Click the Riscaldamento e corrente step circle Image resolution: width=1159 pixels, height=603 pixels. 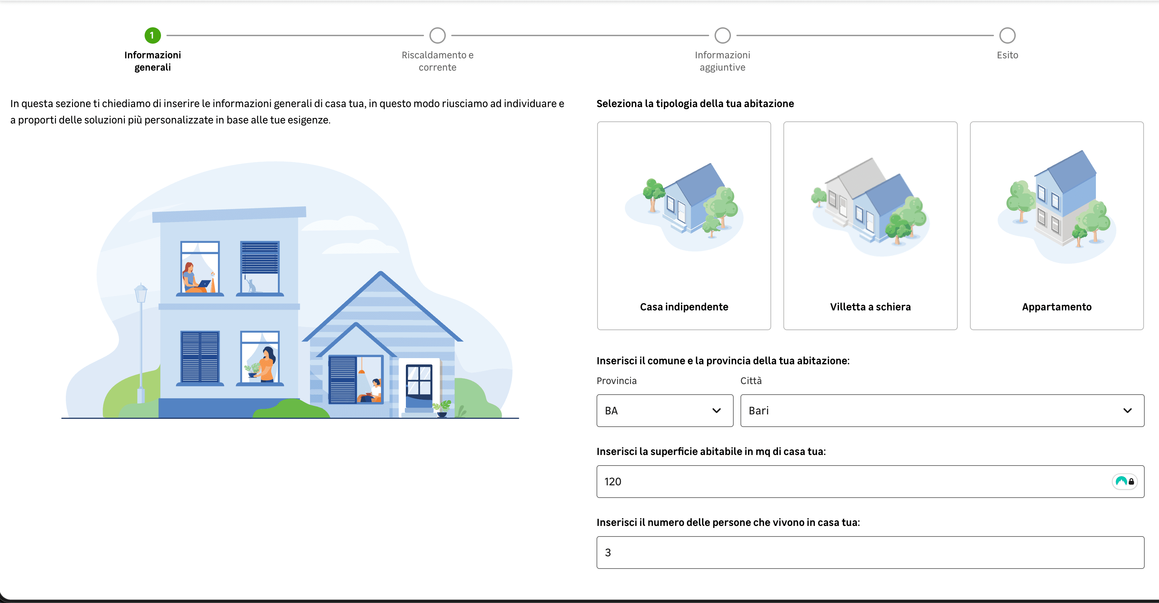[437, 35]
